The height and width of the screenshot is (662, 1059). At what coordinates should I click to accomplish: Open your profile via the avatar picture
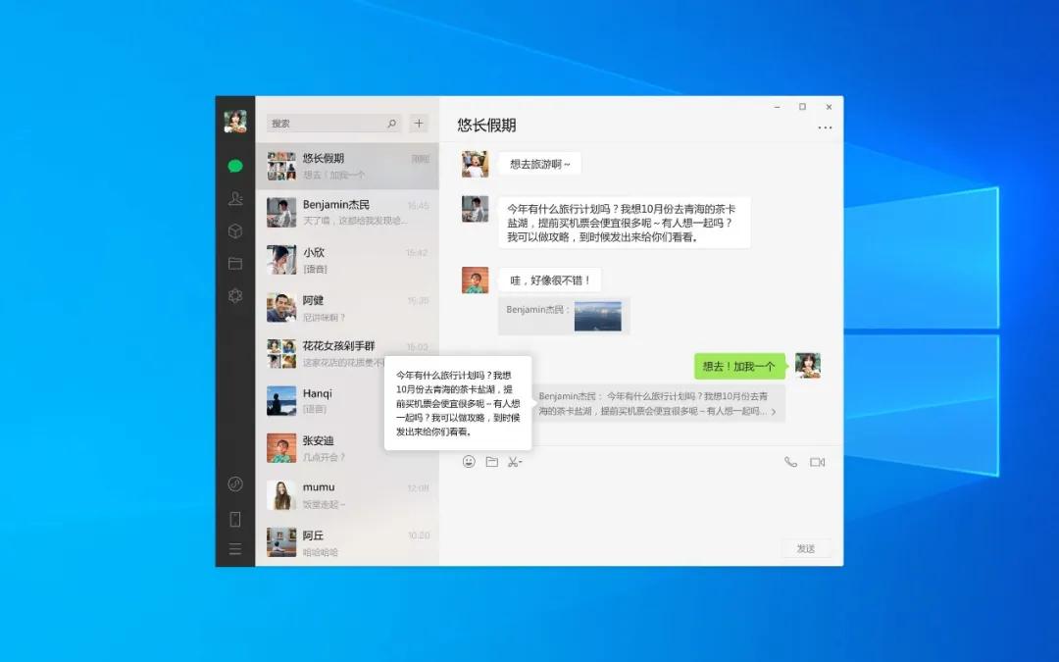pyautogui.click(x=234, y=120)
